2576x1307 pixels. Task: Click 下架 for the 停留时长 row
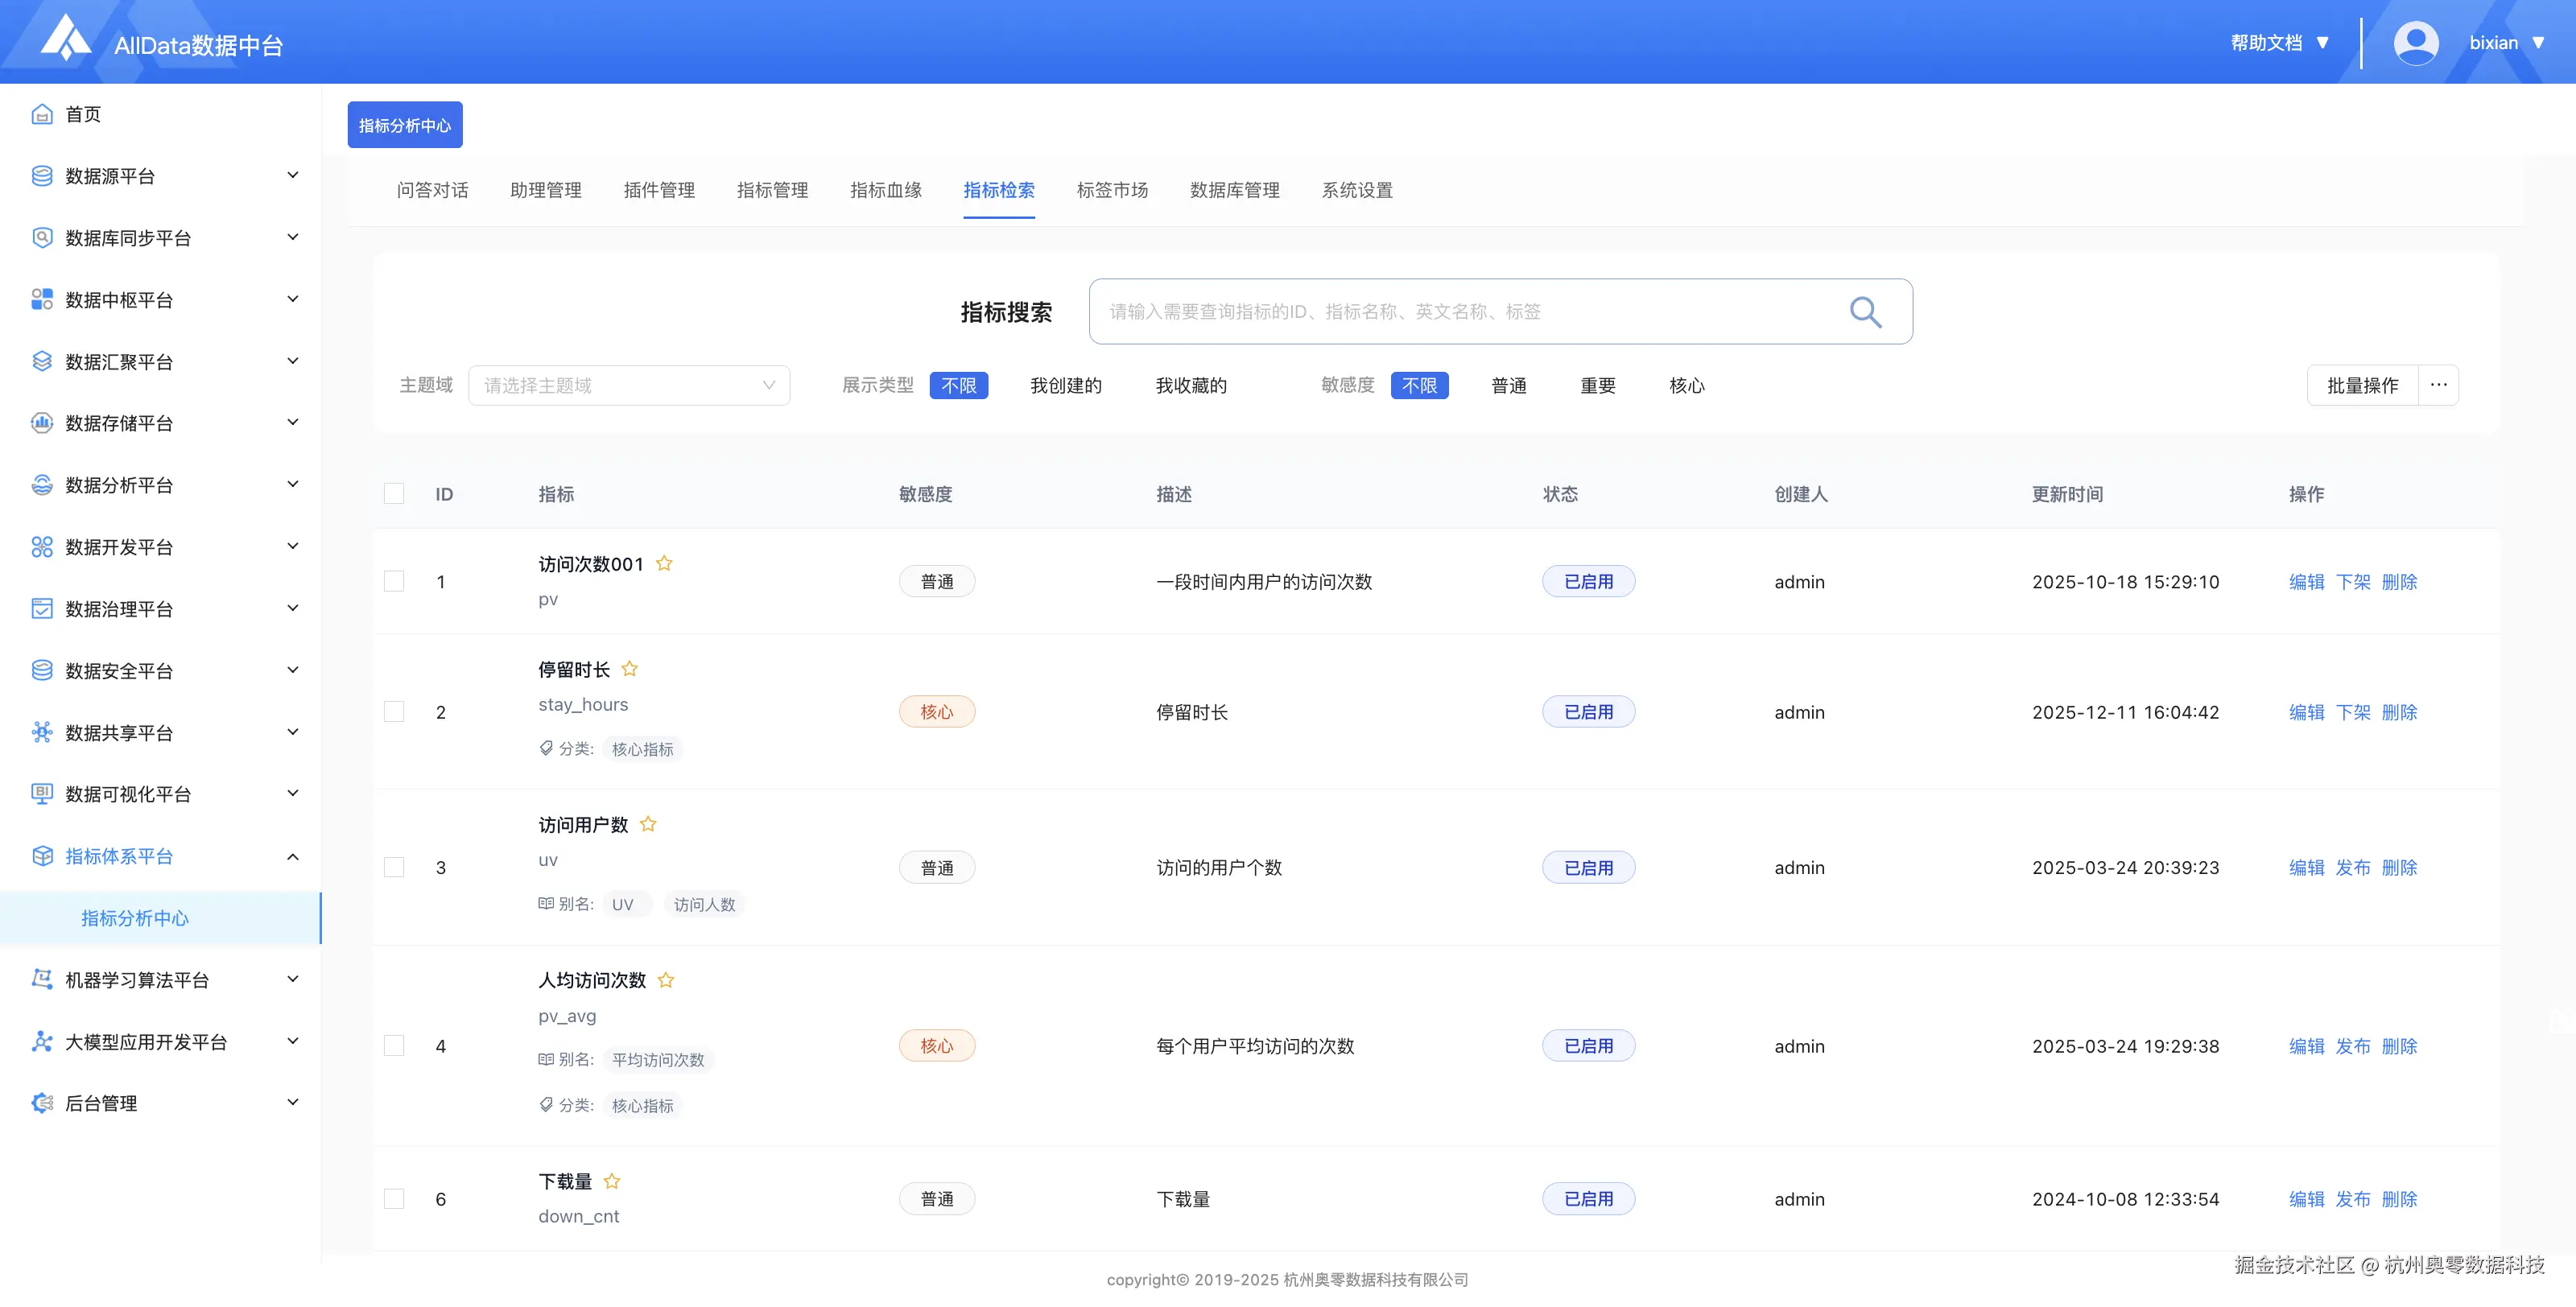click(x=2352, y=712)
